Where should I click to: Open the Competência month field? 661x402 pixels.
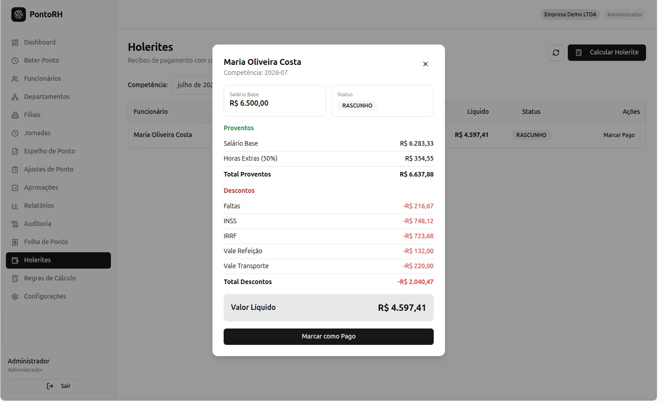[192, 85]
